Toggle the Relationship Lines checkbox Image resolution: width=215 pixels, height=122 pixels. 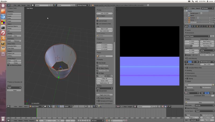pyautogui.click(x=97, y=71)
